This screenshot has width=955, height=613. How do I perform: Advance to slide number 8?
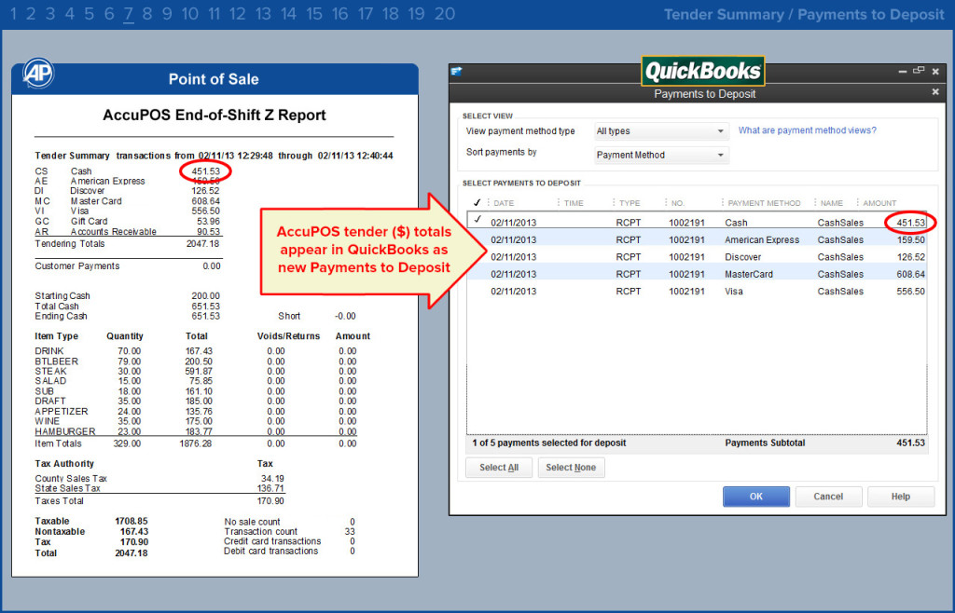click(x=146, y=14)
